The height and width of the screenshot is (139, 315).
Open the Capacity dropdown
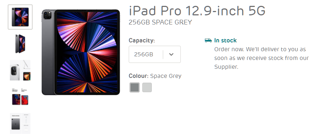coord(155,54)
